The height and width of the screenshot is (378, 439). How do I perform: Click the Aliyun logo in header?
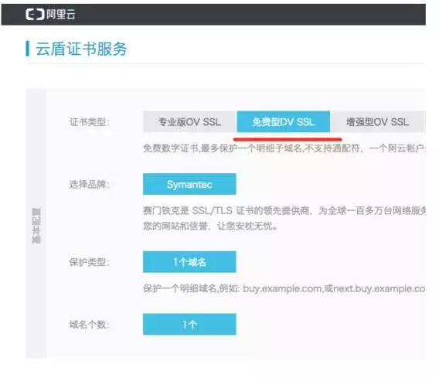pos(50,14)
